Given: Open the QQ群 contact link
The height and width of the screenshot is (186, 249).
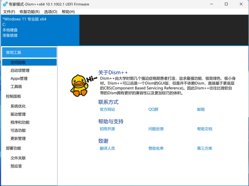Looking at the screenshot, I should pos(154,109).
